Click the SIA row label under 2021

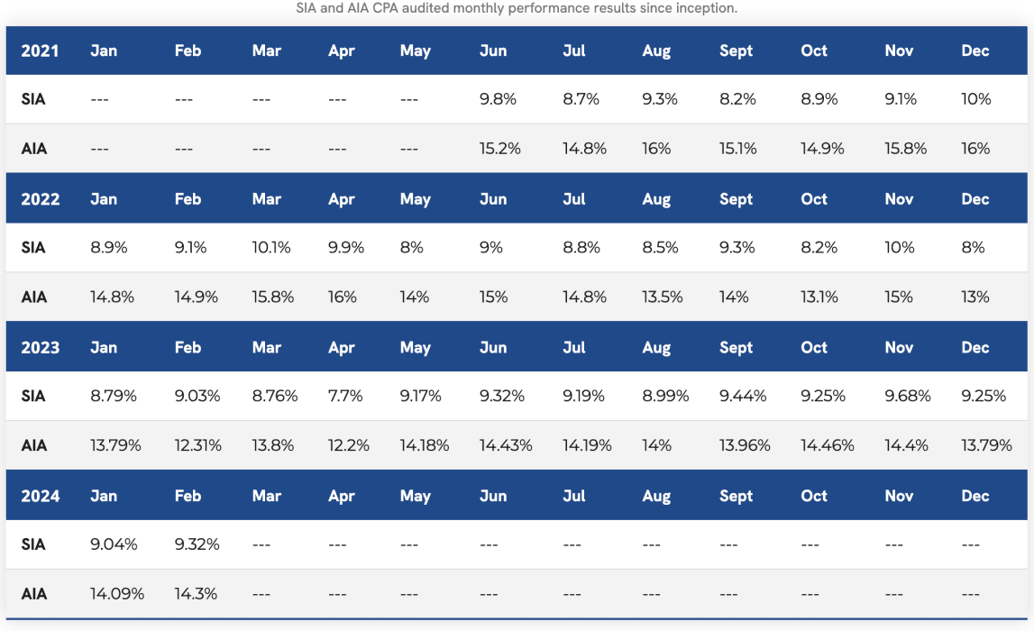pos(33,99)
